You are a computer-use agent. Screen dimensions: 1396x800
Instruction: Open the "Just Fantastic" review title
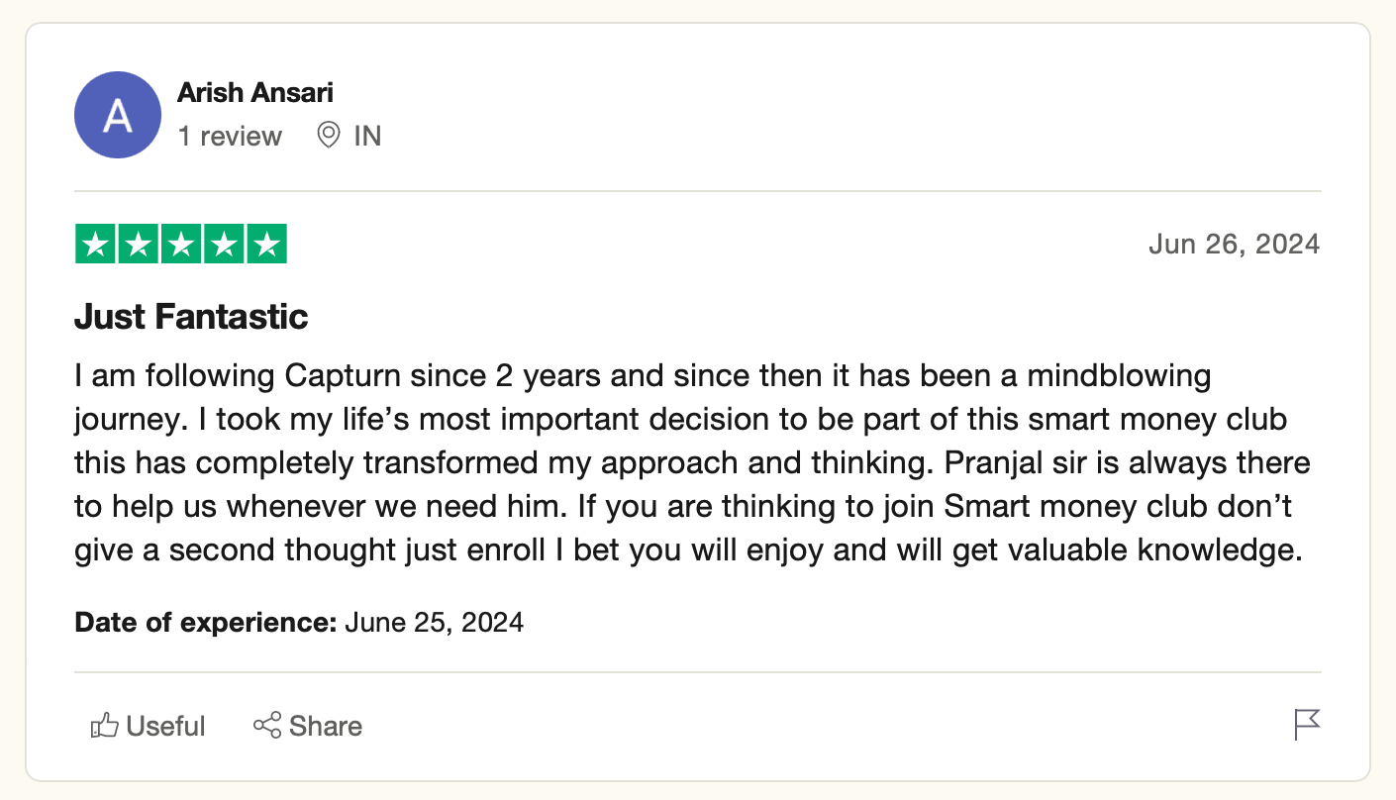click(x=191, y=317)
